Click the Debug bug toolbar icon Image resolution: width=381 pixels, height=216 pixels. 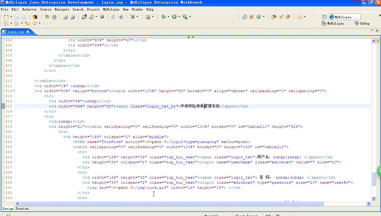click(x=164, y=17)
